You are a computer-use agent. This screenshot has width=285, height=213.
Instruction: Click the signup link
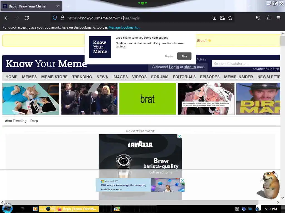click(190, 67)
